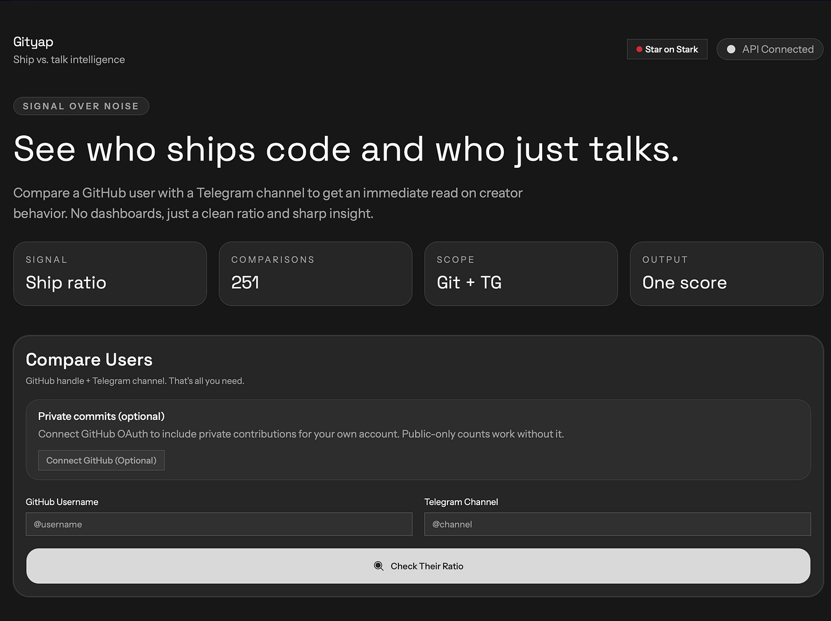The width and height of the screenshot is (831, 621).
Task: Click the red dot in Star on Stark
Action: (639, 50)
